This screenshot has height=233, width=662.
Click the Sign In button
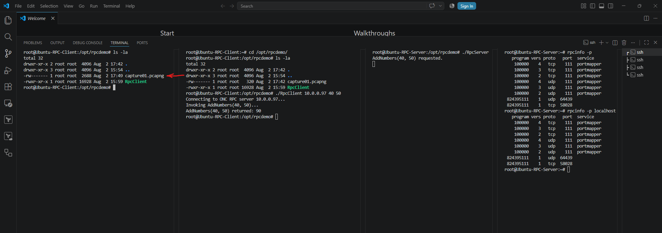(x=466, y=6)
